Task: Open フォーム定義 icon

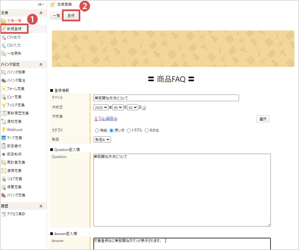Action: [3, 88]
